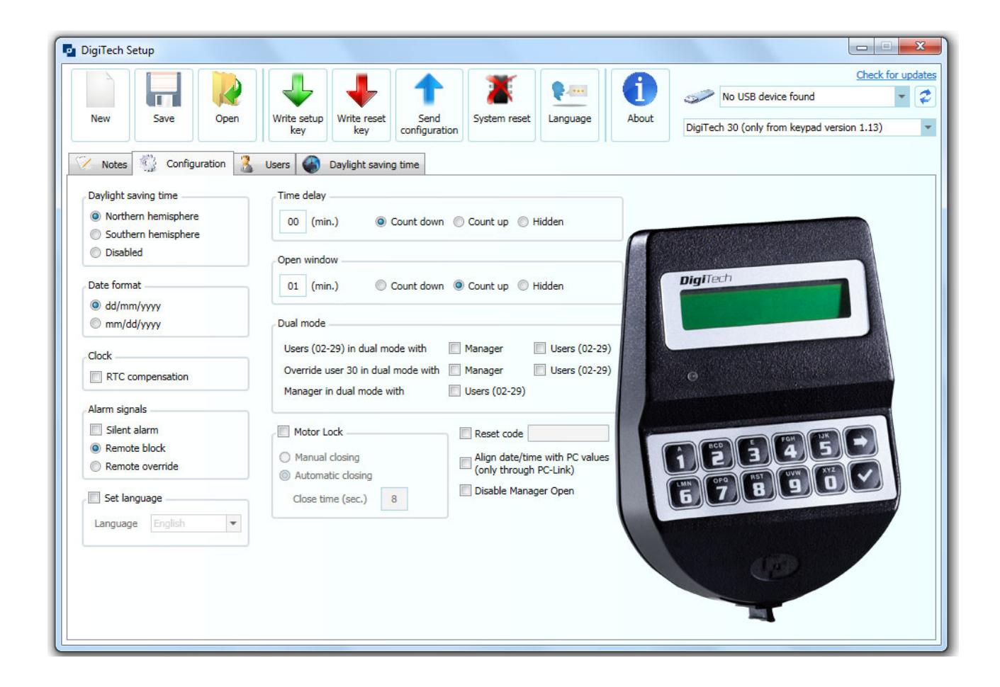Select Remote block alarm signal
Viewport: 1000px width, 687px height.
pyautogui.click(x=96, y=448)
